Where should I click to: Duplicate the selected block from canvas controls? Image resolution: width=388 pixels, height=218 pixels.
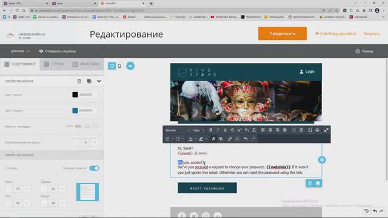pyautogui.click(x=318, y=183)
